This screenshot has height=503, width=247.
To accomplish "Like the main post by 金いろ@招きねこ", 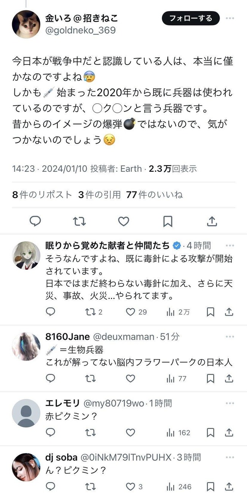I will pos(123,221).
